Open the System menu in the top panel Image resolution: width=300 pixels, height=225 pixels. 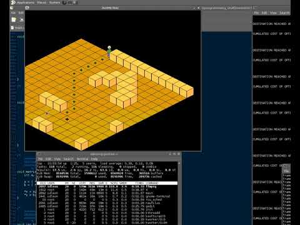[x=54, y=2]
